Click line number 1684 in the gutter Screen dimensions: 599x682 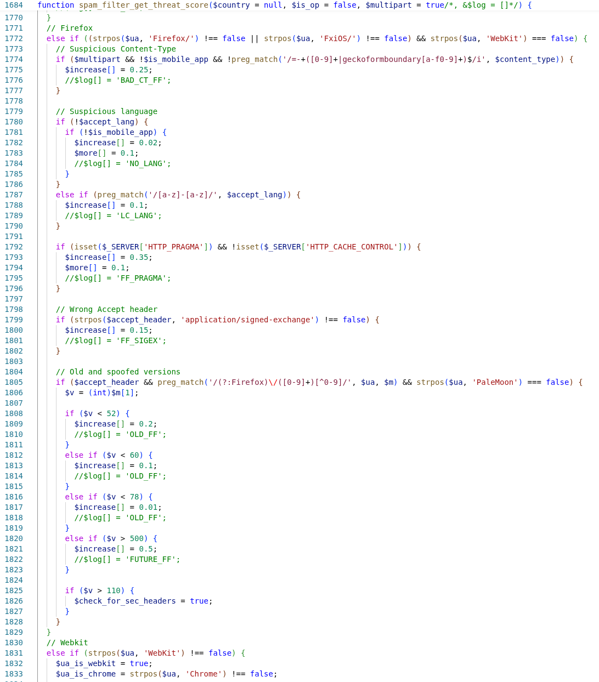tap(14, 5)
